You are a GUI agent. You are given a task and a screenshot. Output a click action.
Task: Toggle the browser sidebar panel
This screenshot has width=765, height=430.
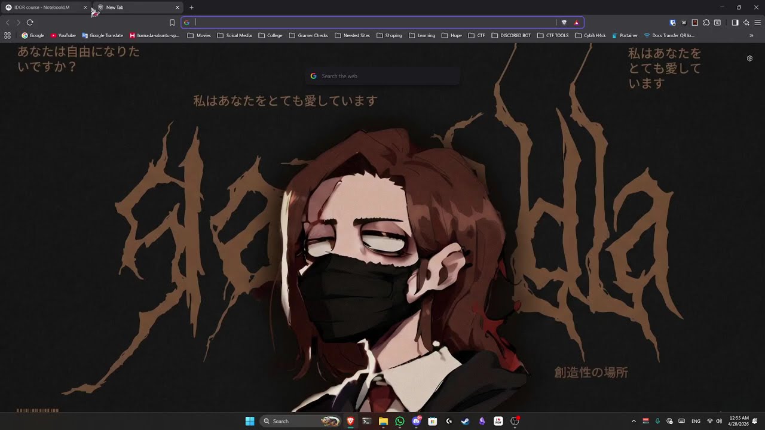[x=735, y=23]
